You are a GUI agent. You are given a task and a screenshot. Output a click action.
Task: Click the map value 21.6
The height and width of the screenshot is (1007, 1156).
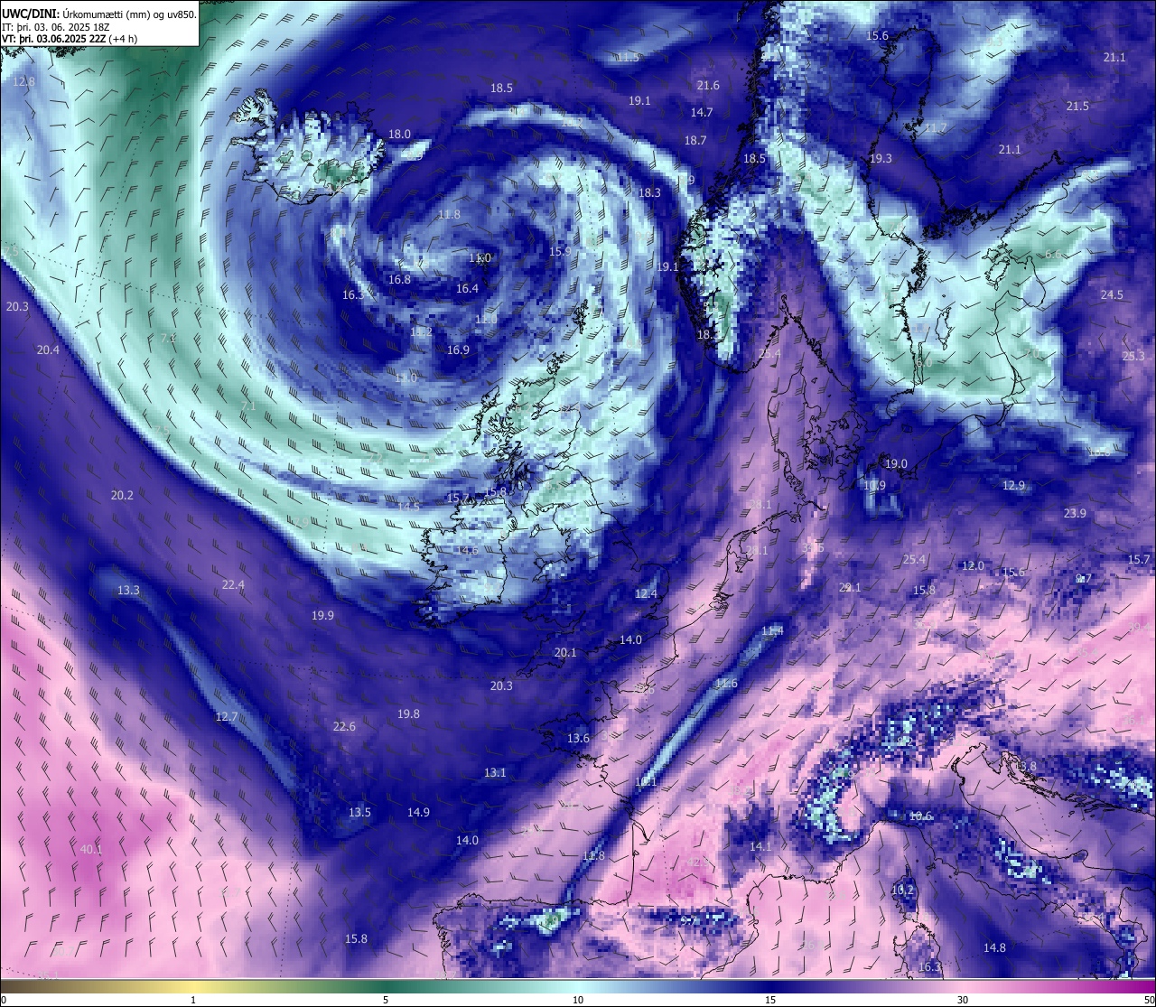pos(708,86)
